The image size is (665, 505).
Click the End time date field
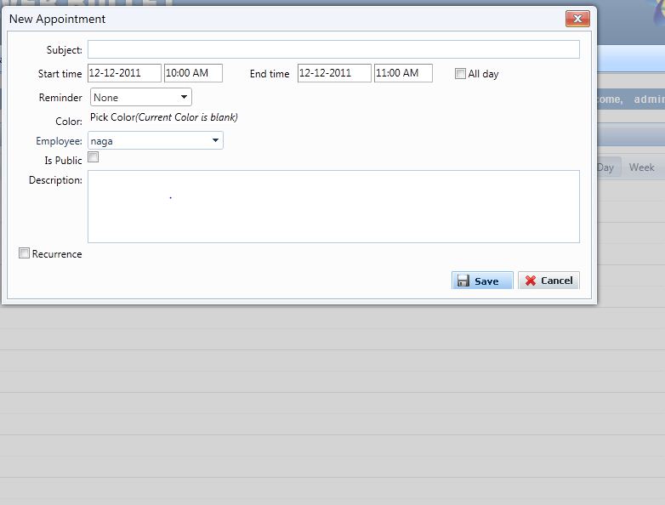point(334,73)
